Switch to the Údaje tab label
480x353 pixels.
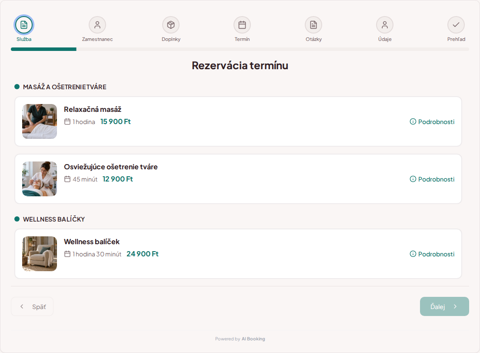tap(385, 39)
